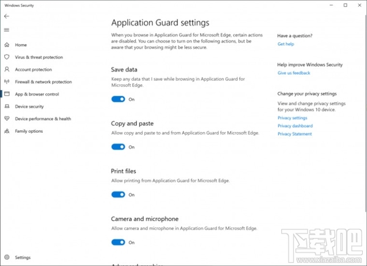Turn off the Save data toggle
367x266 pixels.
click(118, 99)
